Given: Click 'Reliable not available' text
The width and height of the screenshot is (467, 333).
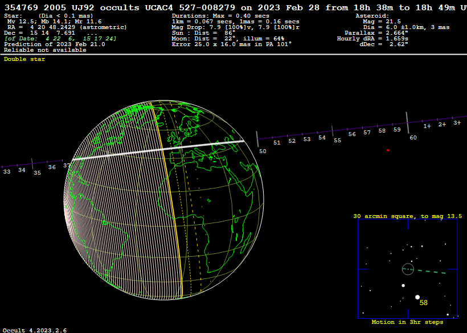Looking at the screenshot, I should pyautogui.click(x=45, y=50).
